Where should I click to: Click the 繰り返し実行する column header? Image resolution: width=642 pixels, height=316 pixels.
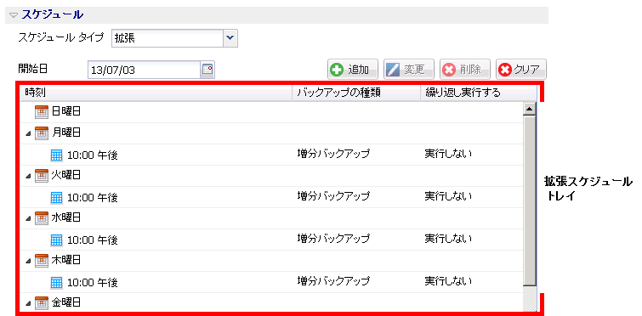click(x=478, y=93)
